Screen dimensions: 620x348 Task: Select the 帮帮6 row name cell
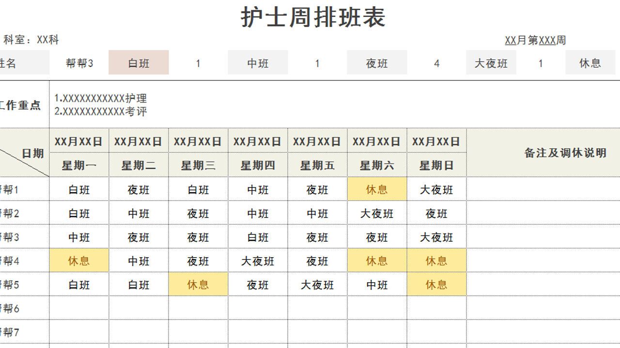click(x=24, y=308)
